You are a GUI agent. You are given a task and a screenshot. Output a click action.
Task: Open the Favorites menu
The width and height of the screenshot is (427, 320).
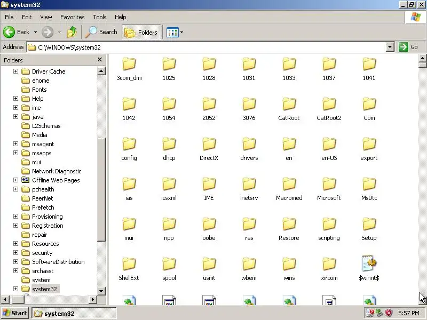click(73, 17)
